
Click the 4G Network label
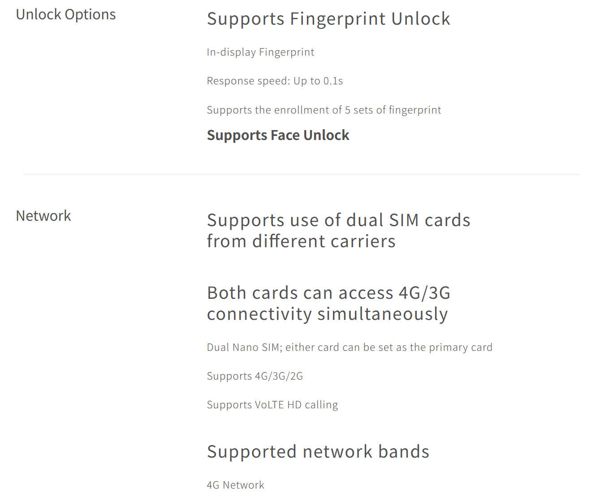(x=235, y=485)
